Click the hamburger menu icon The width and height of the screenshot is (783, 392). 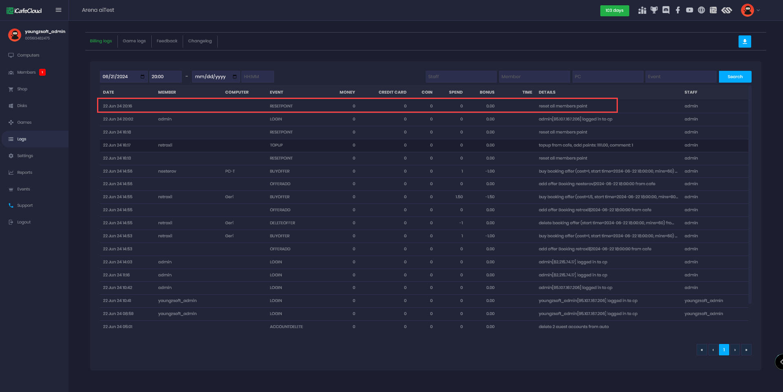(58, 10)
